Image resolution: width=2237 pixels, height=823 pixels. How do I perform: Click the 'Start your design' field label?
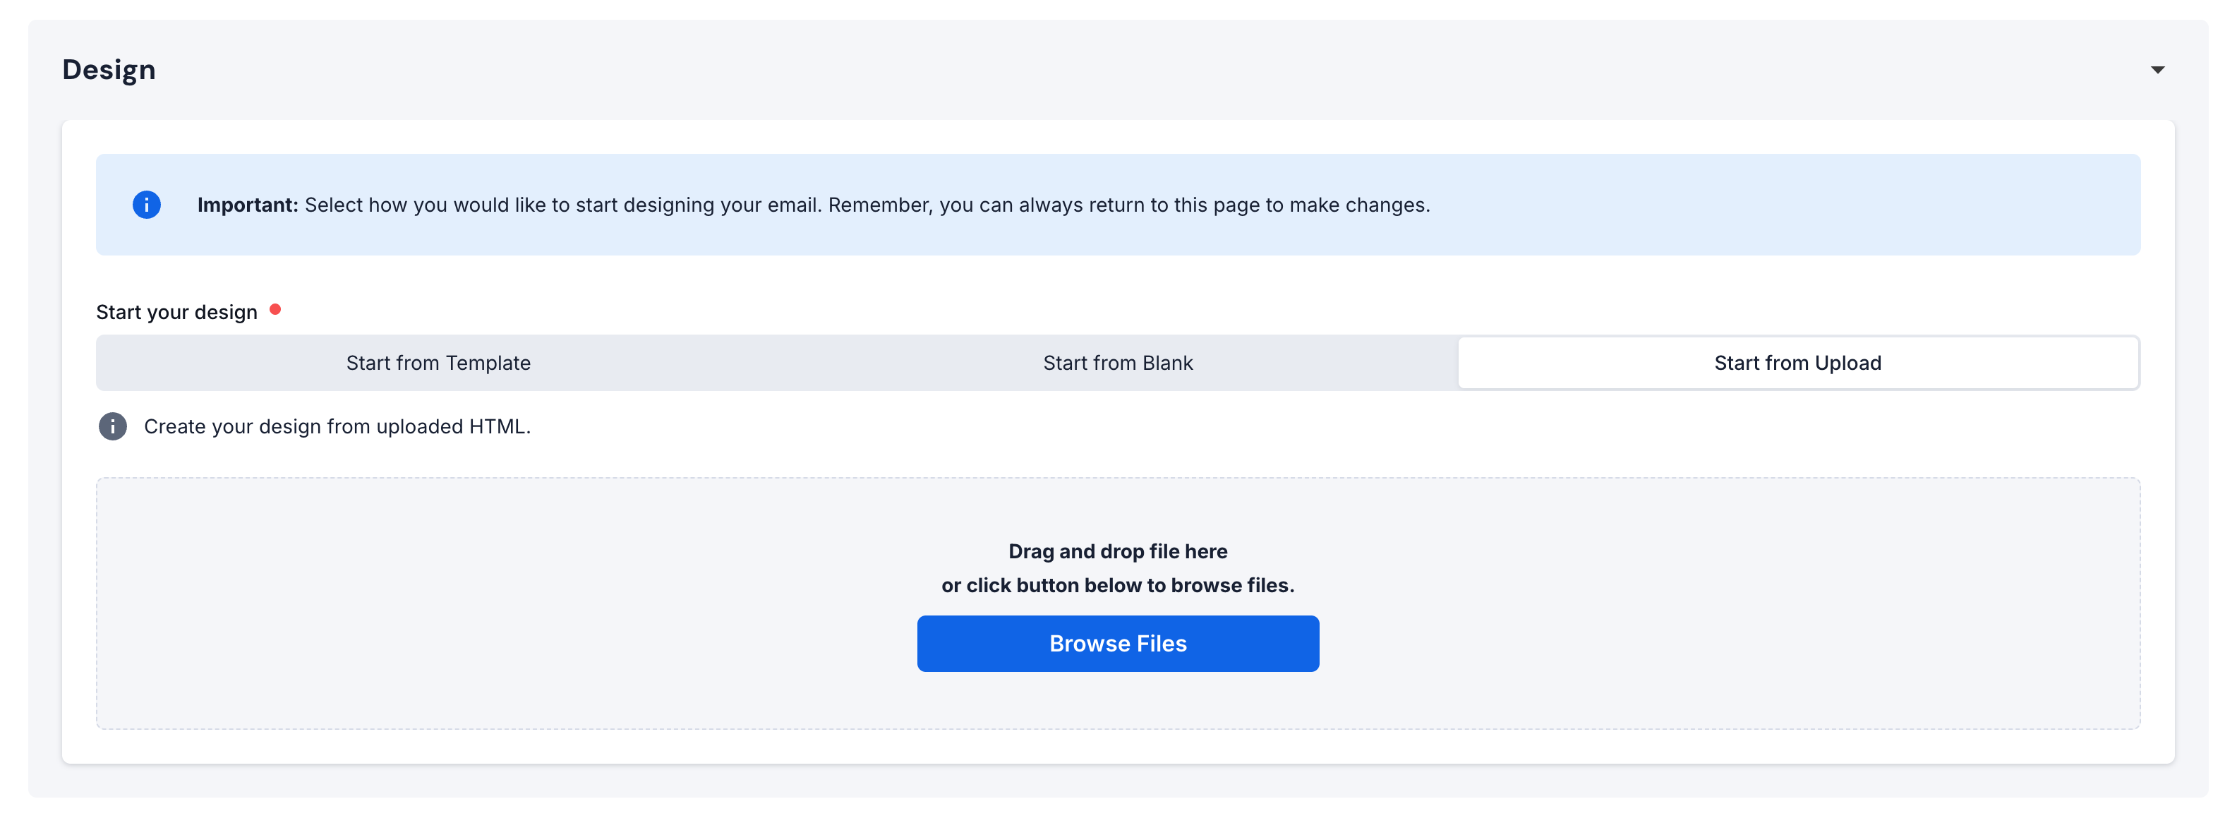pos(176,313)
